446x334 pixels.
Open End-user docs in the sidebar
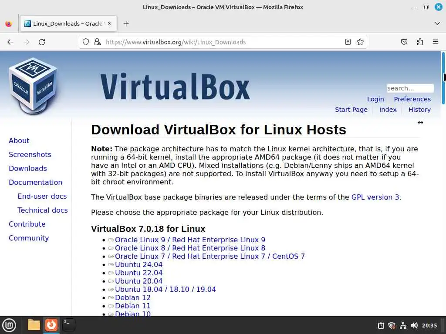coord(42,196)
